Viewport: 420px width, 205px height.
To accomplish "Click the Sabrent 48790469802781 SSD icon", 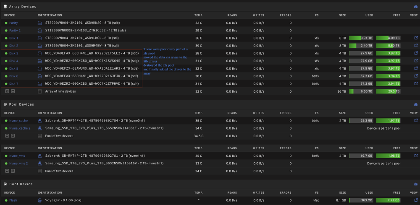I will (39, 156).
